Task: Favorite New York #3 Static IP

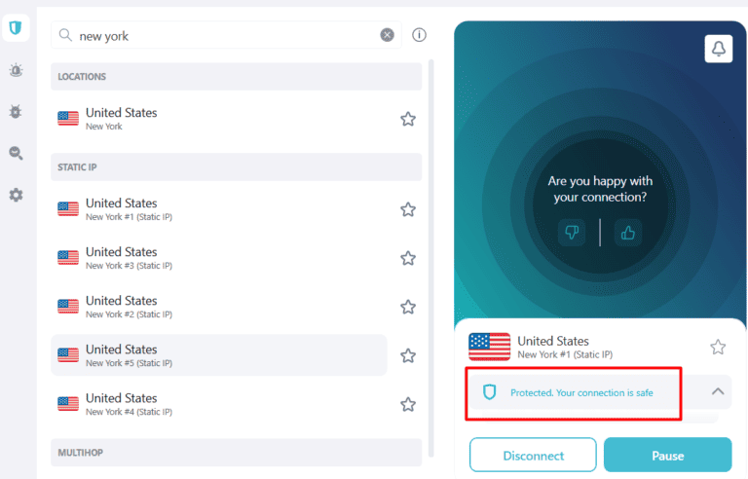Action: [408, 258]
